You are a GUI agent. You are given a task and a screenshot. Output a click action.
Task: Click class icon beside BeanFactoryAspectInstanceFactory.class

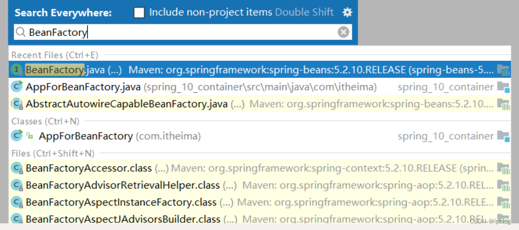pyautogui.click(x=17, y=202)
